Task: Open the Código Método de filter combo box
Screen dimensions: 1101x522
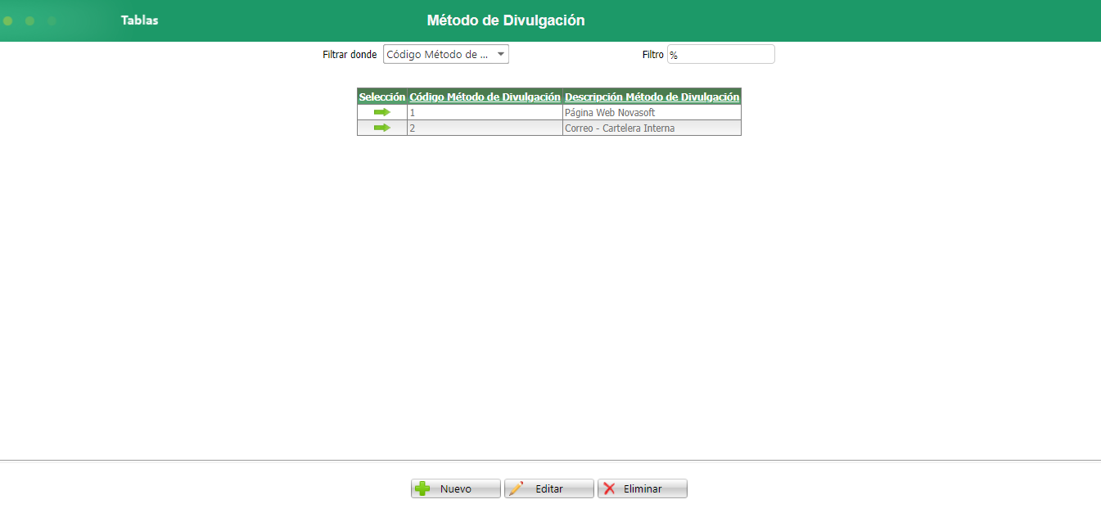Action: 445,53
